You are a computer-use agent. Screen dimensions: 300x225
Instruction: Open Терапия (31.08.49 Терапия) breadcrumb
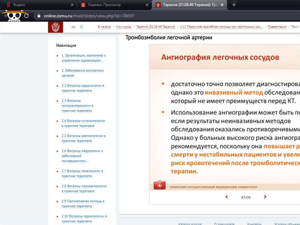coord(156,27)
